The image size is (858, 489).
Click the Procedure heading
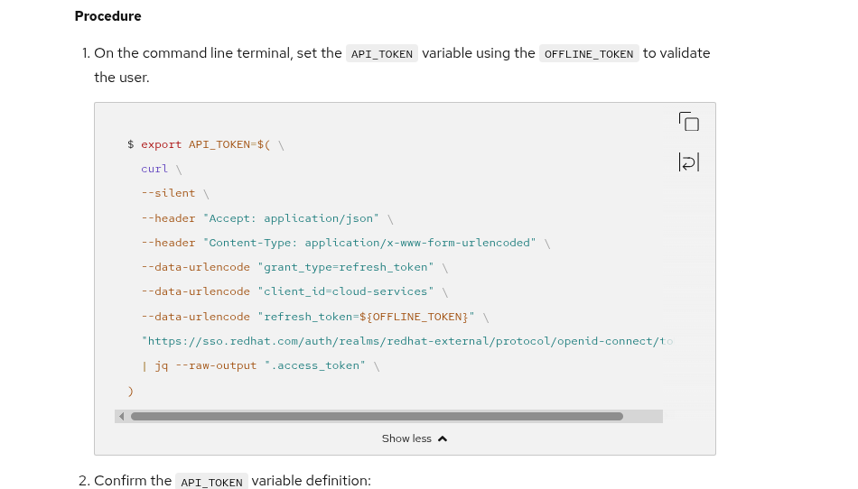(x=107, y=16)
